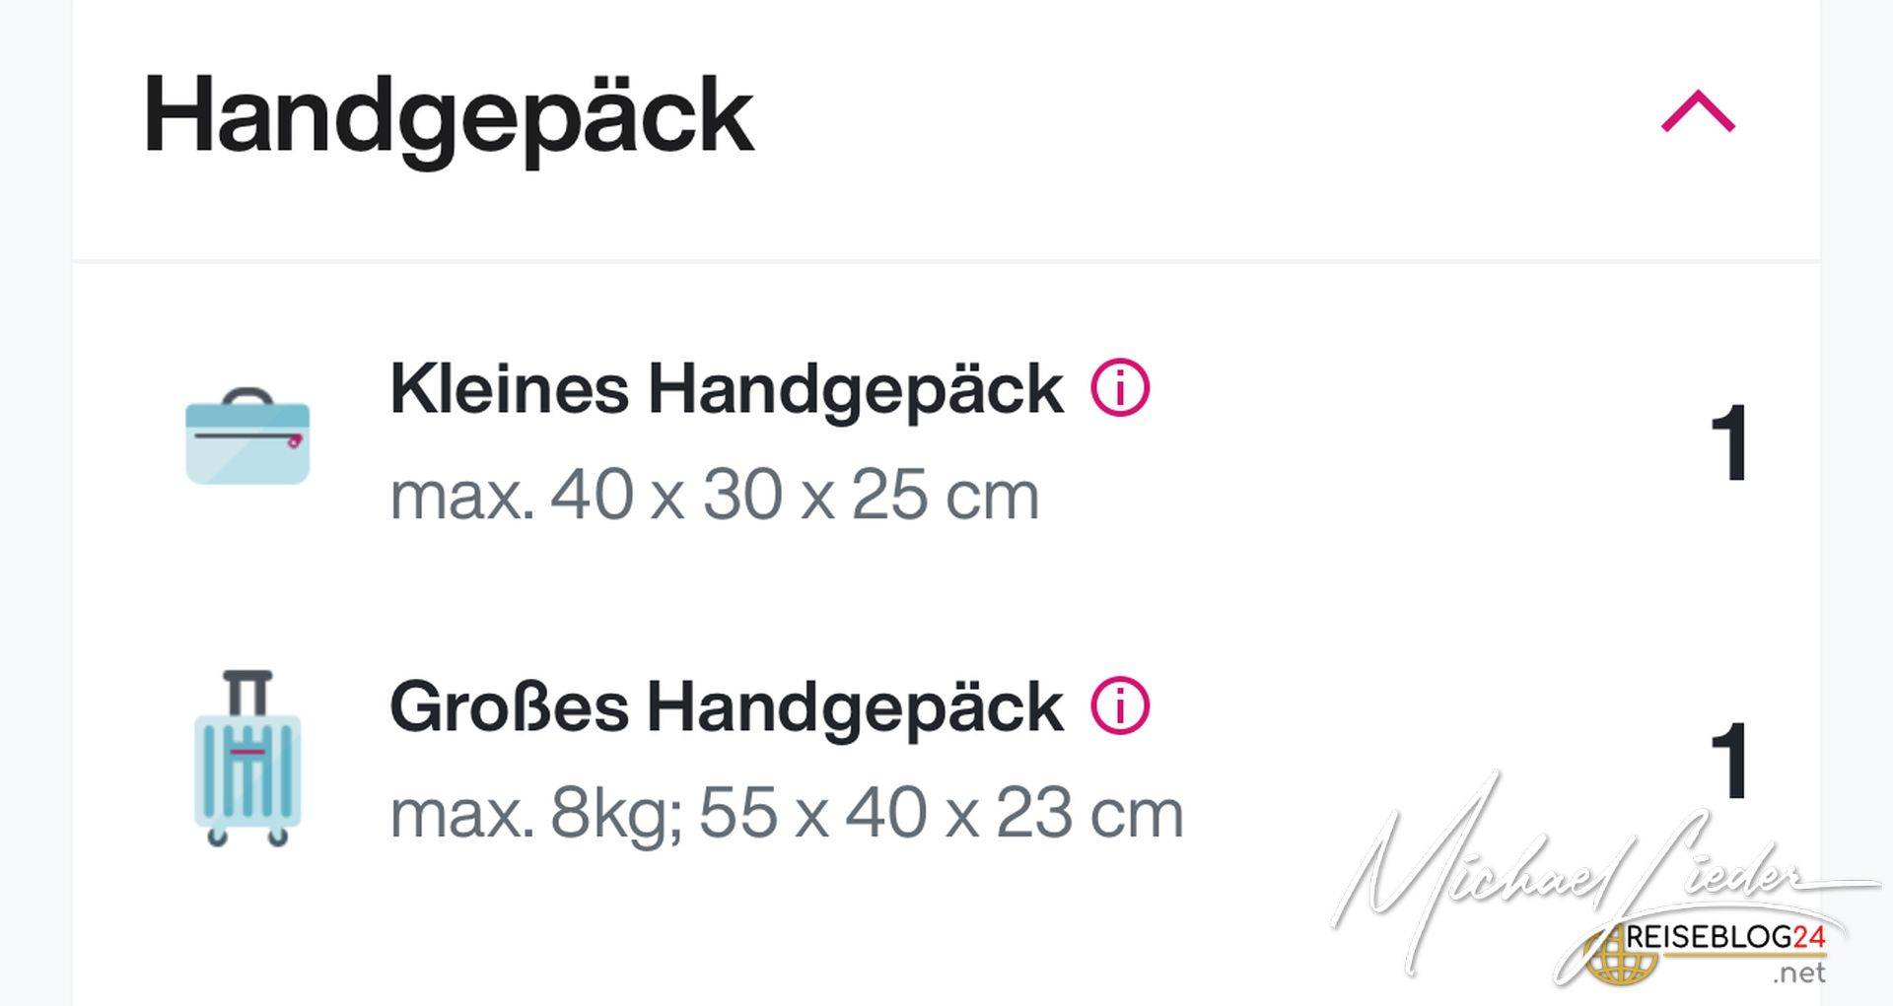This screenshot has width=1893, height=1006.
Task: Open info icon beside Kleines Handgepäck
Action: (x=1120, y=387)
